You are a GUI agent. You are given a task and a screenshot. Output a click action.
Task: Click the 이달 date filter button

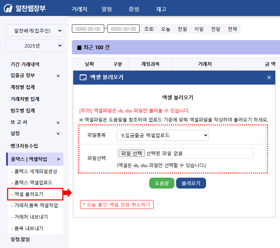[199, 29]
